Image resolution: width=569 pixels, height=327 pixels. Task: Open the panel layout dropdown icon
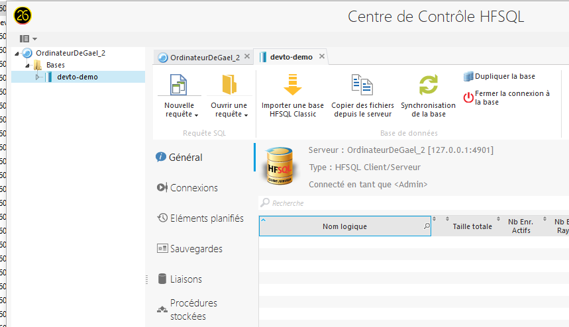pos(28,38)
